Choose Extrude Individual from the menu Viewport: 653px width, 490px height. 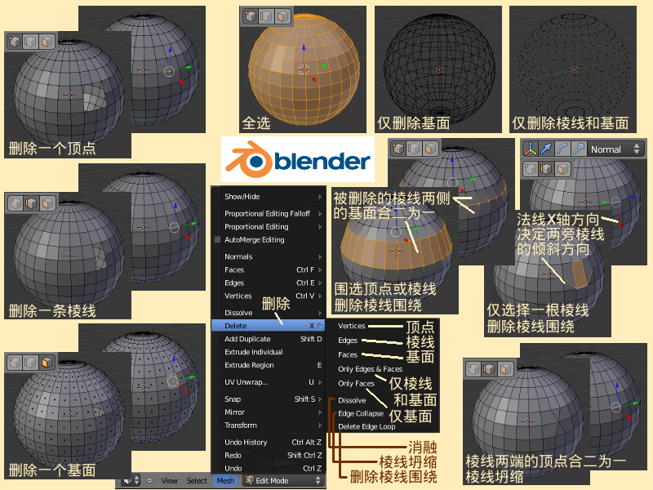click(269, 352)
